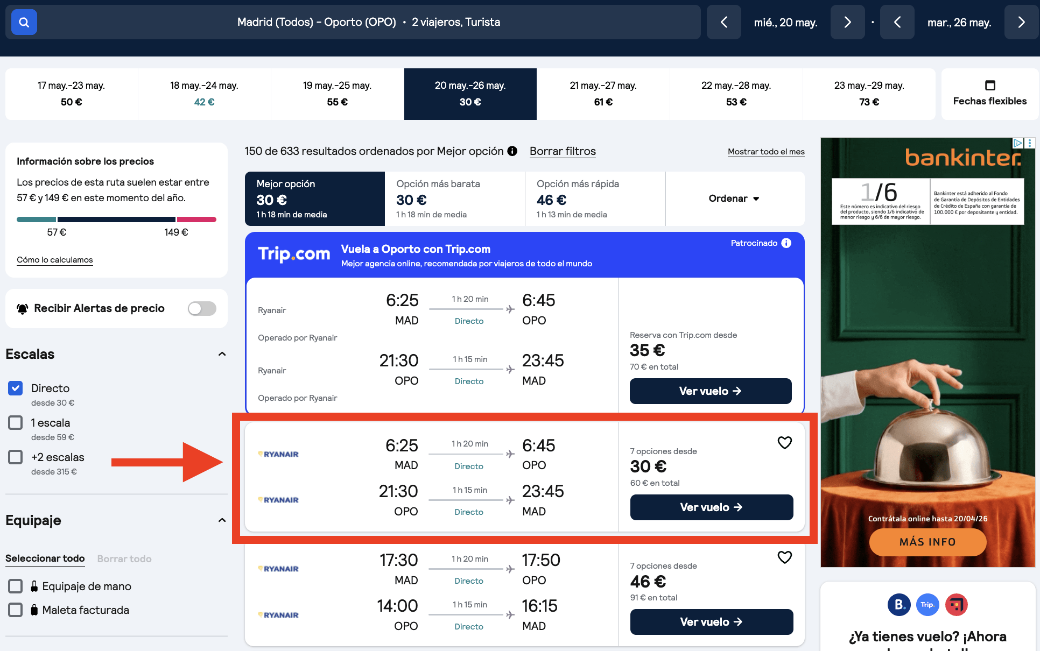Image resolution: width=1040 pixels, height=651 pixels.
Task: Click the price alerts bell icon
Action: (23, 309)
